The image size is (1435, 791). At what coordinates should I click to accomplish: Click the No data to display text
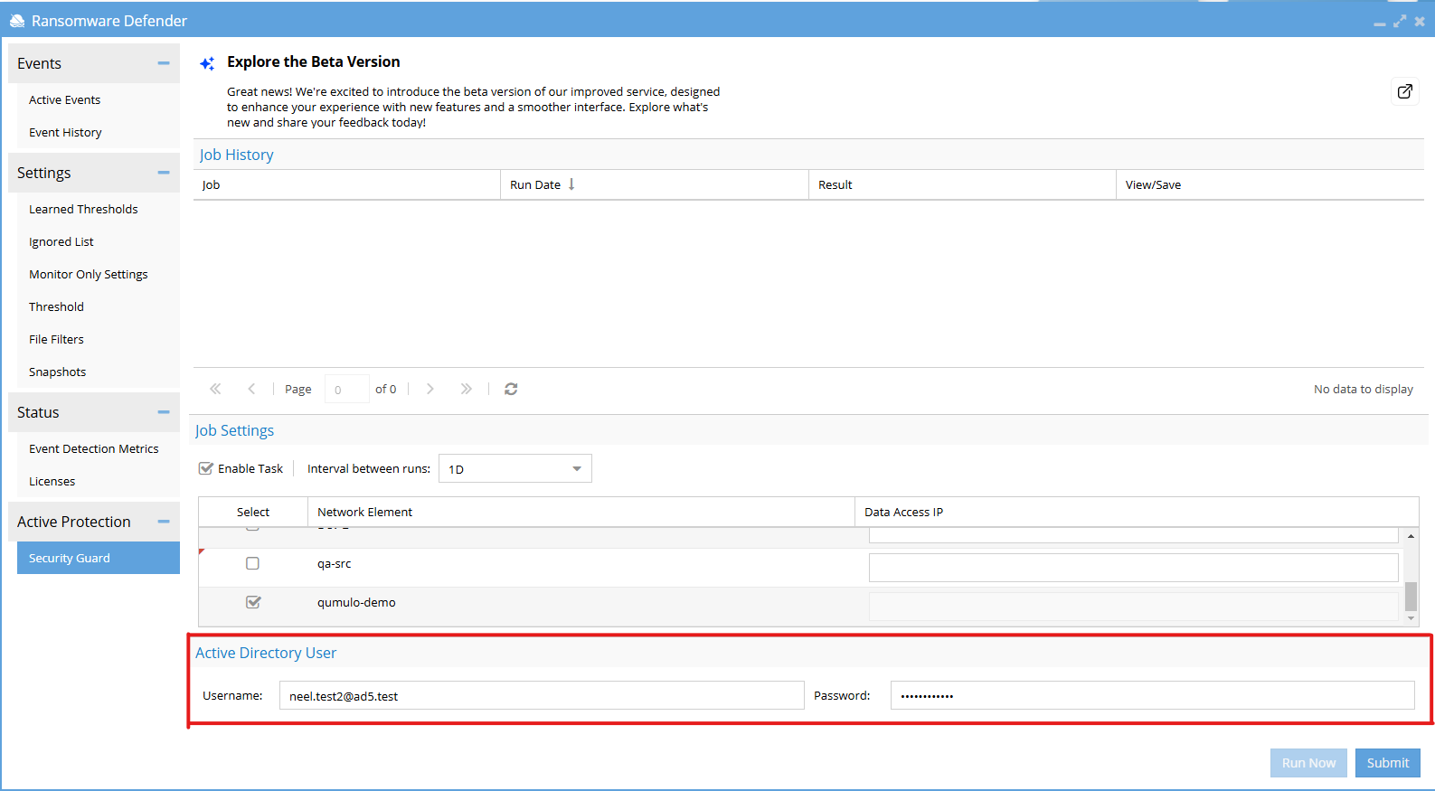(x=1364, y=389)
